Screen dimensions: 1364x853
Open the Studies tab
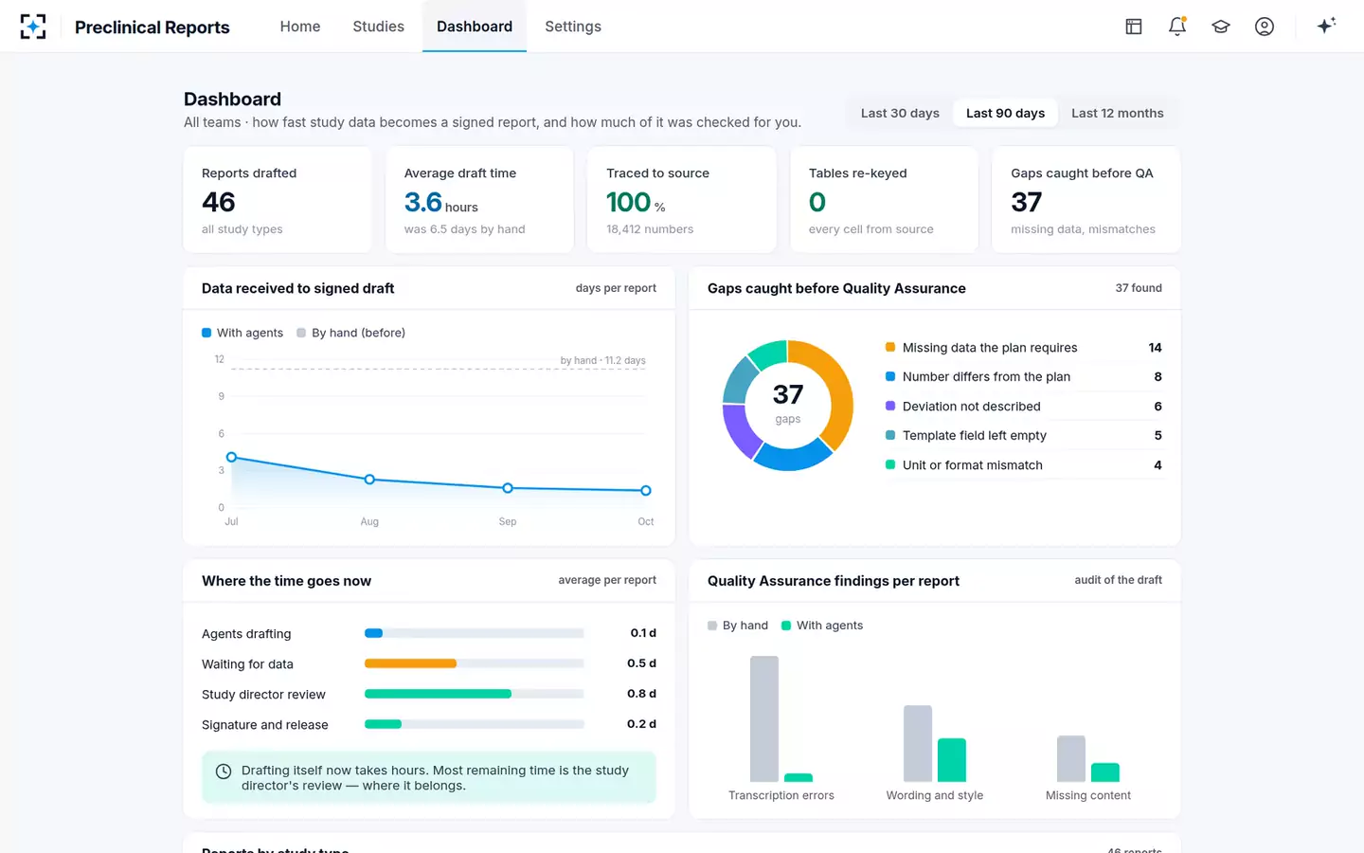point(379,27)
